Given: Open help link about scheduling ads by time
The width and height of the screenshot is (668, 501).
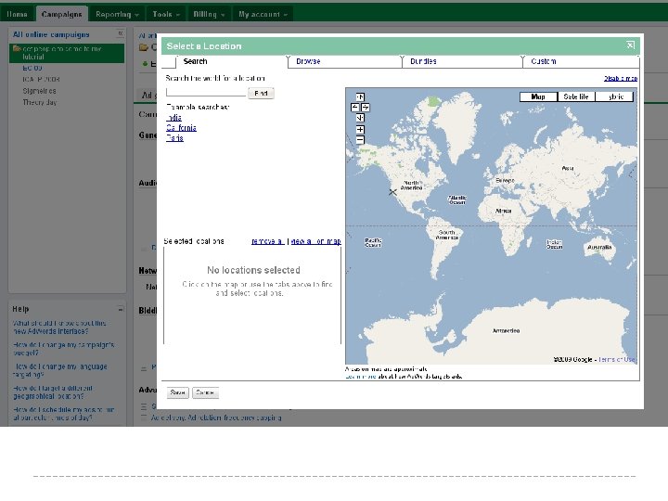Looking at the screenshot, I should pyautogui.click(x=63, y=414).
